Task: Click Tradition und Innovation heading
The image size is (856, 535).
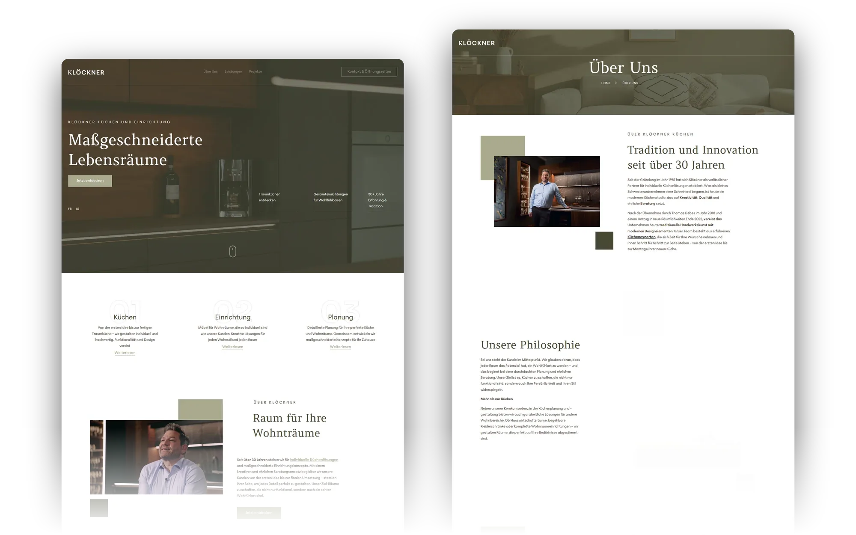Action: point(693,157)
